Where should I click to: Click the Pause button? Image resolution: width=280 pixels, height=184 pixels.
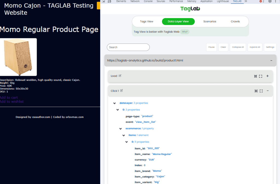[x=211, y=47]
